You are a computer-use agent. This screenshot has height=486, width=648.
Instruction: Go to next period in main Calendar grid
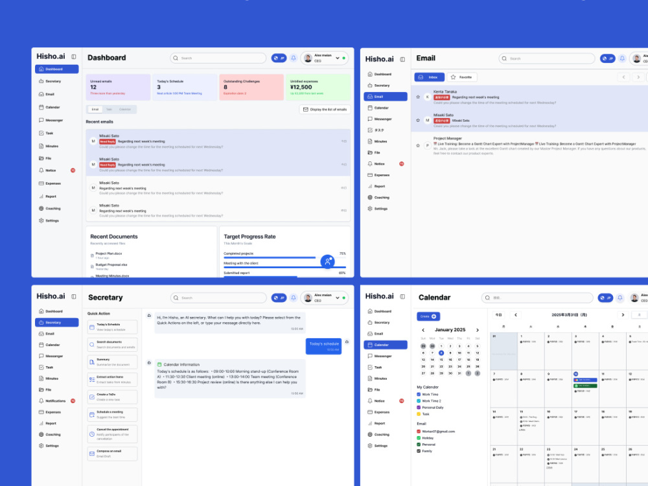point(623,315)
